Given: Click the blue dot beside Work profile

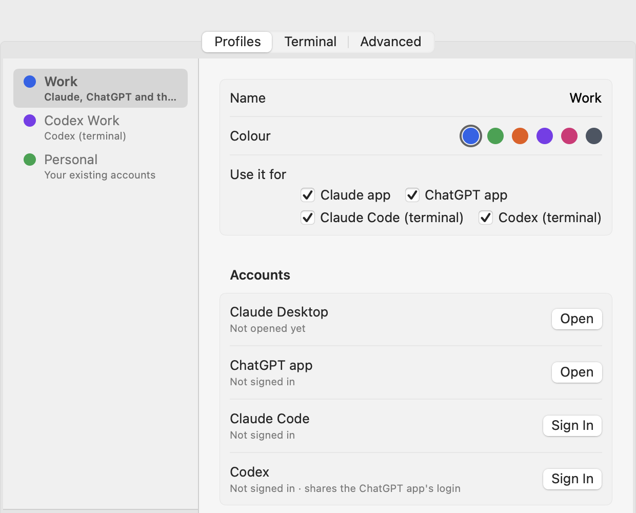Looking at the screenshot, I should point(30,82).
